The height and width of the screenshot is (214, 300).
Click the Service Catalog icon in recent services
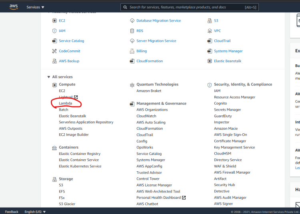(x=54, y=41)
